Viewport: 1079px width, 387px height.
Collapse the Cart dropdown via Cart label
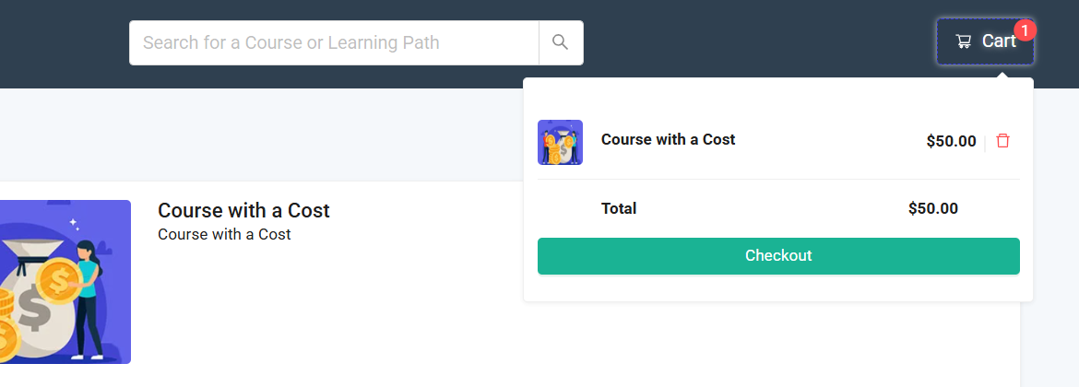click(x=999, y=41)
